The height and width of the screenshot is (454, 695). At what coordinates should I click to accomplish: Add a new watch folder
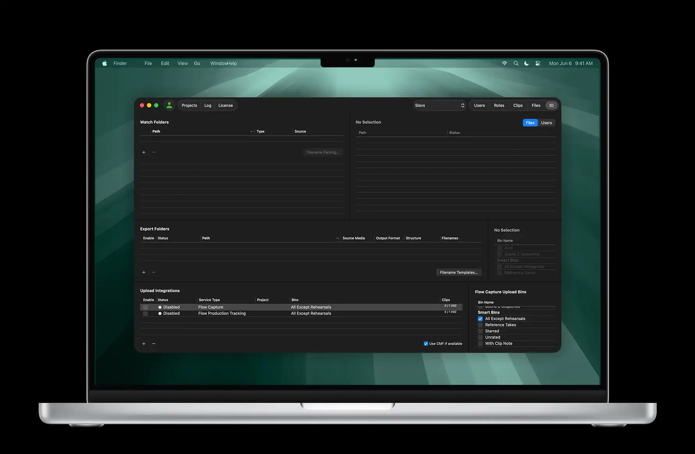[144, 152]
